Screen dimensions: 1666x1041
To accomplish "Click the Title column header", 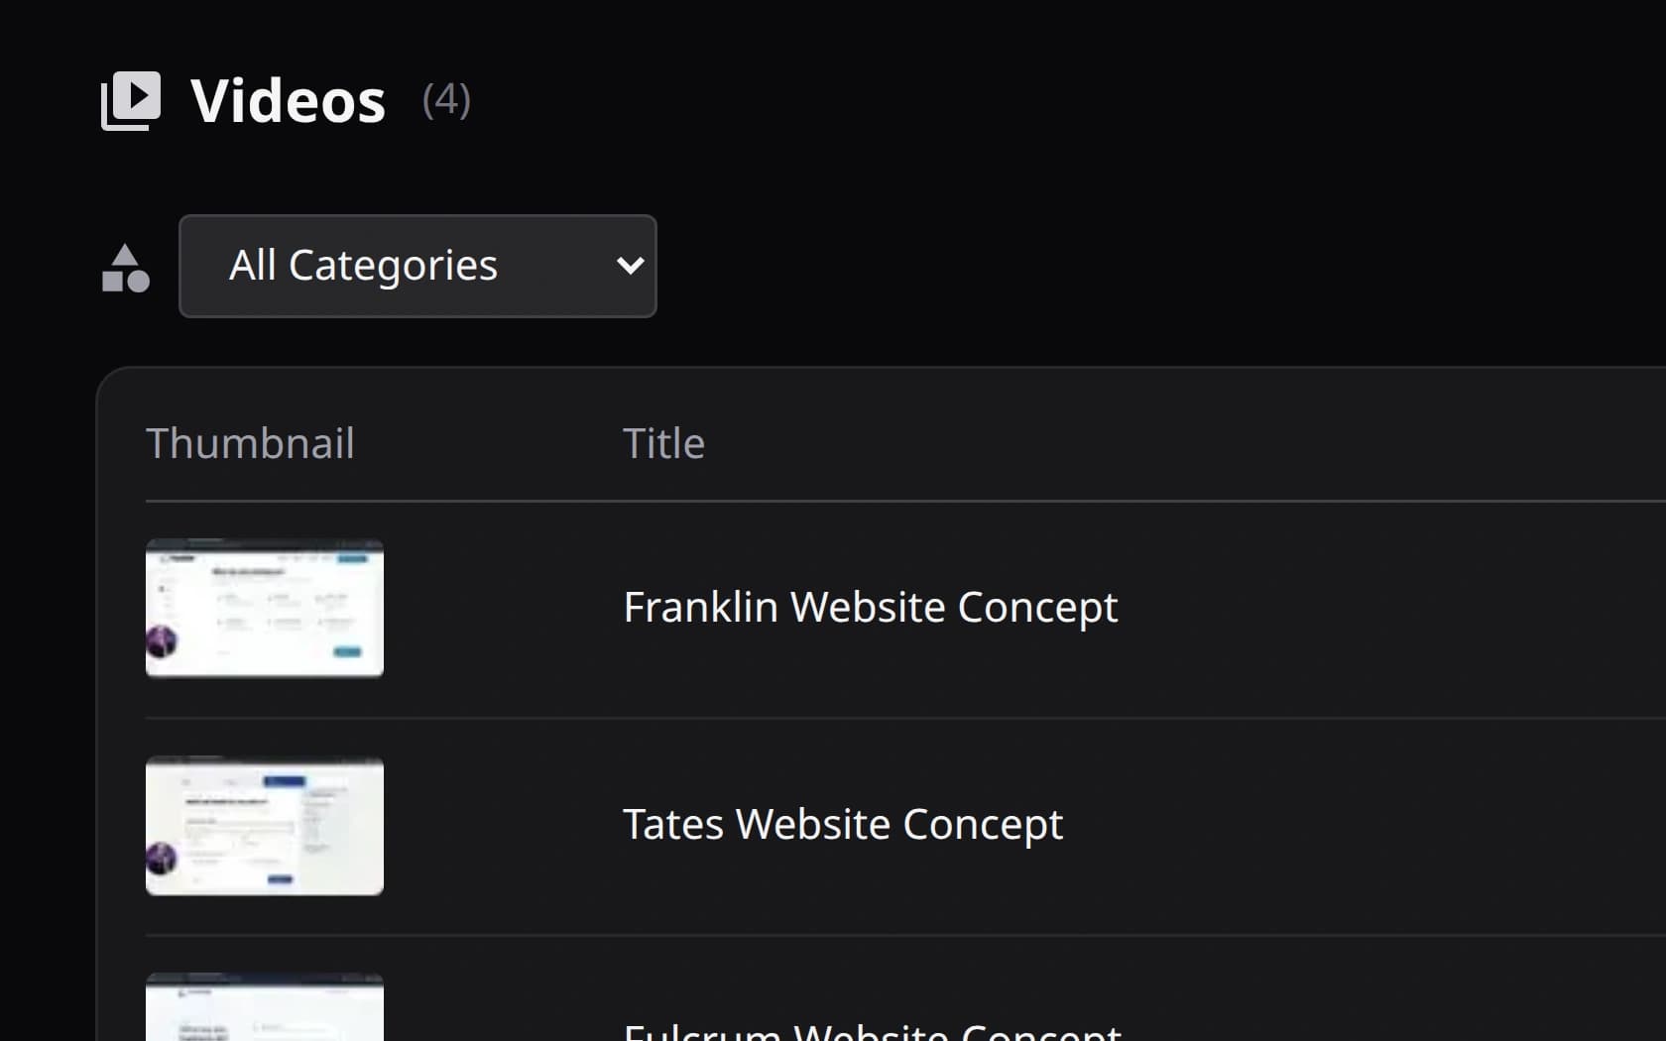I will click(663, 443).
